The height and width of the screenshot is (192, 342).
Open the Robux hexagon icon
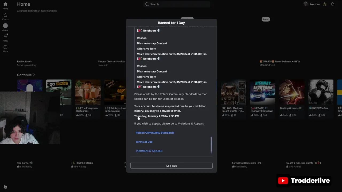pos(325,4)
